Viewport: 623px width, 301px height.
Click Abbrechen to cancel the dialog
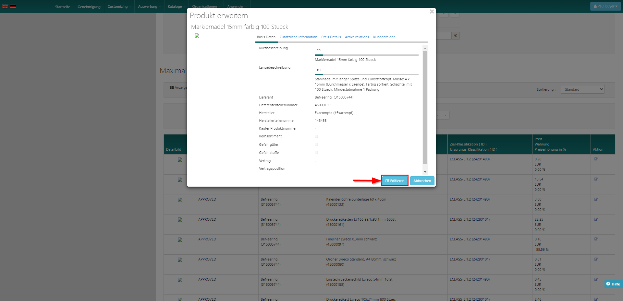(x=422, y=181)
